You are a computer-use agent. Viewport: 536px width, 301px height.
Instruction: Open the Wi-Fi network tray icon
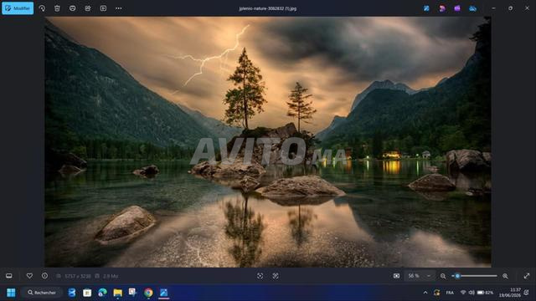coord(463,293)
